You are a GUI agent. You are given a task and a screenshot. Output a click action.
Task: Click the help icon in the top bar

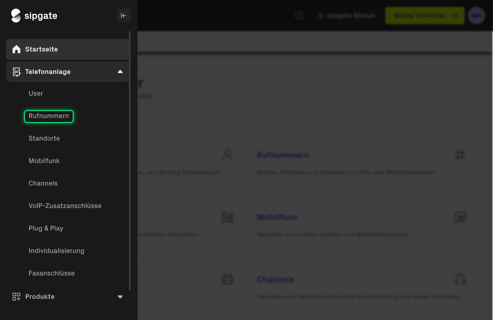coord(299,16)
